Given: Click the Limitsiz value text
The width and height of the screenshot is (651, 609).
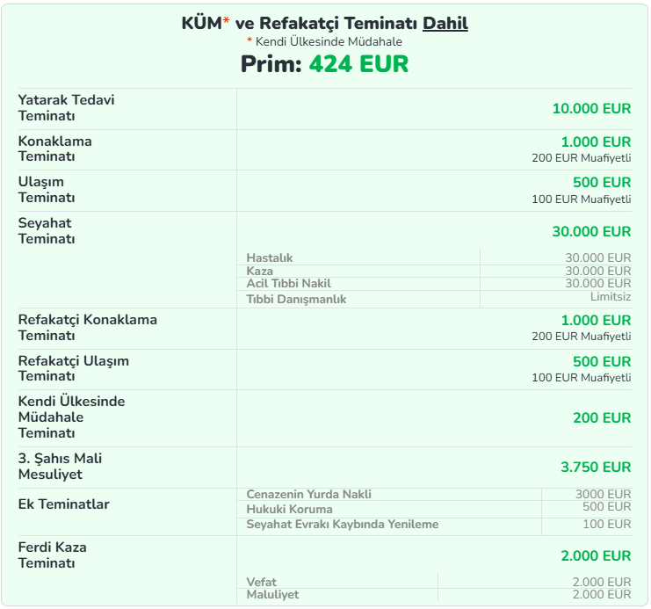Looking at the screenshot, I should pyautogui.click(x=610, y=297).
